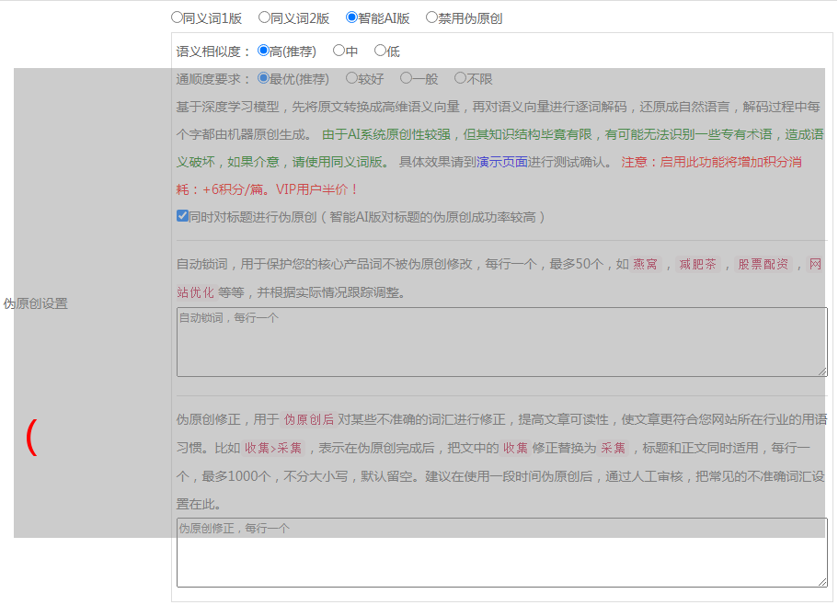Click the 燕窝 example keyword tag
The height and width of the screenshot is (605, 838).
pyautogui.click(x=646, y=265)
